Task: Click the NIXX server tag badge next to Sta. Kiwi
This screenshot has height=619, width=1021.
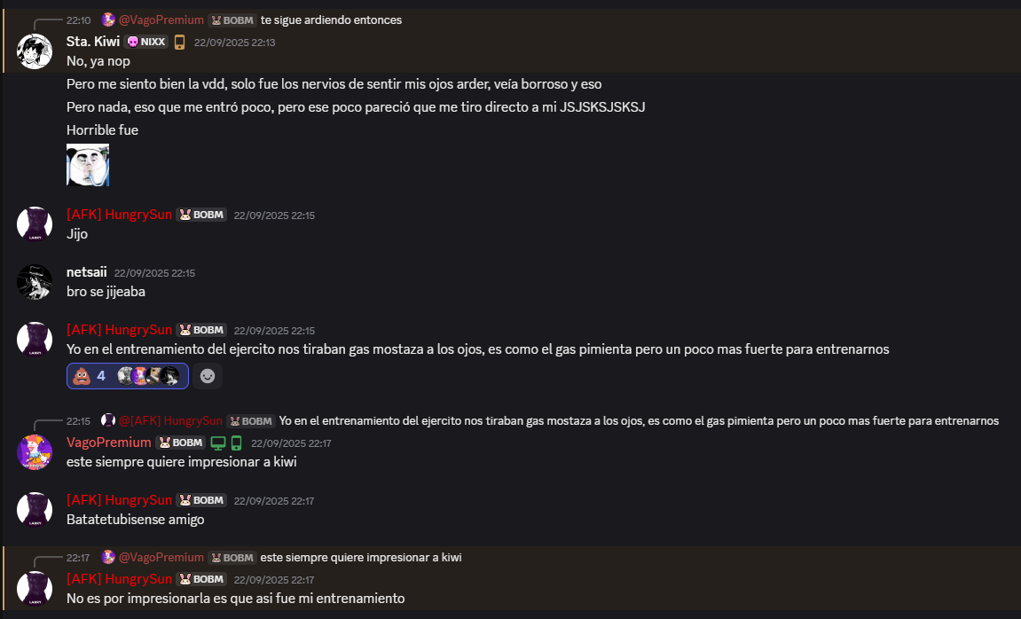Action: click(146, 42)
